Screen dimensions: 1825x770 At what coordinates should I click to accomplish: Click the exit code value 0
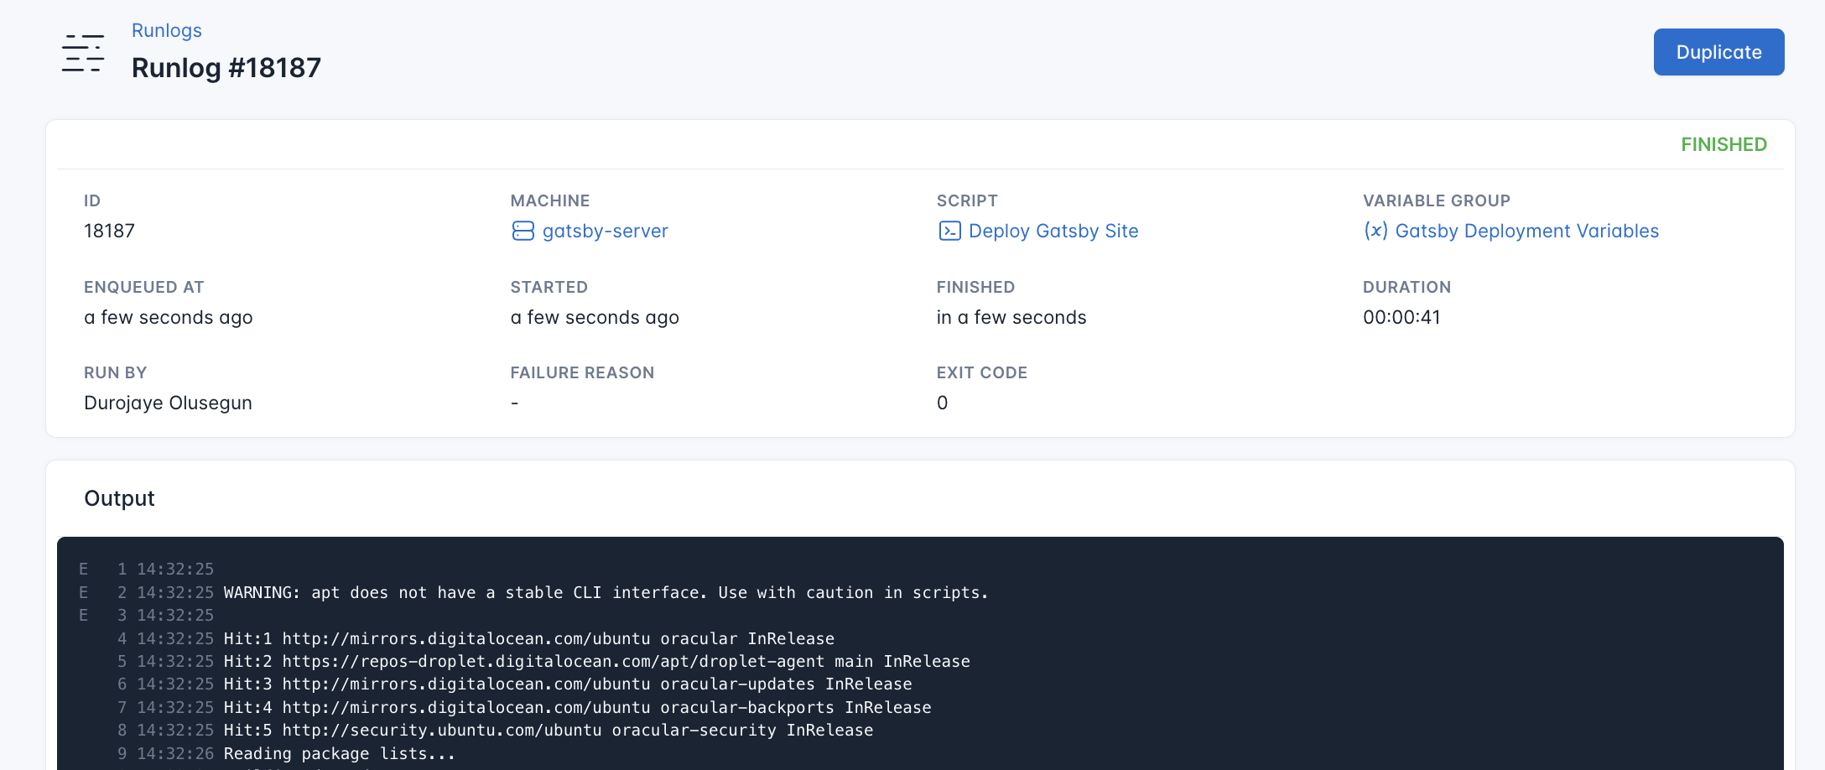(x=943, y=403)
